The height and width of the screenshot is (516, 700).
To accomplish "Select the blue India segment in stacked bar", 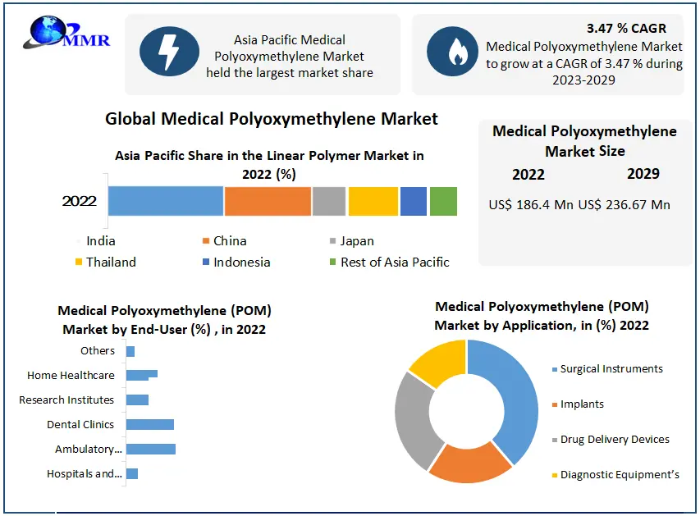I will (165, 201).
